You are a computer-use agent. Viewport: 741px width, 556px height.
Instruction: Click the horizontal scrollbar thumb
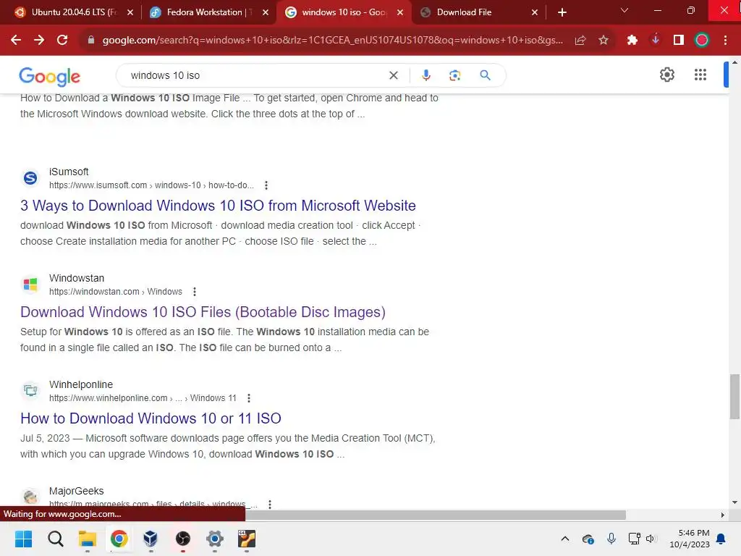click(436, 515)
